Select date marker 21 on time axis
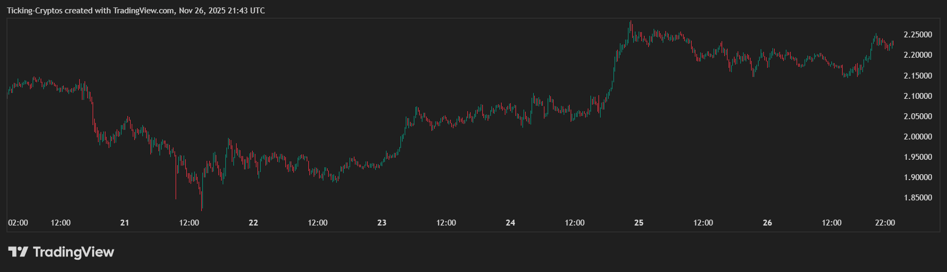Image resolution: width=947 pixels, height=272 pixels. (125, 223)
